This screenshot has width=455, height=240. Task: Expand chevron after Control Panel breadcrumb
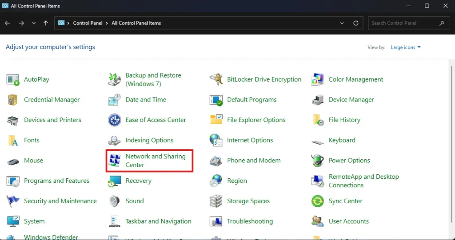(x=107, y=23)
